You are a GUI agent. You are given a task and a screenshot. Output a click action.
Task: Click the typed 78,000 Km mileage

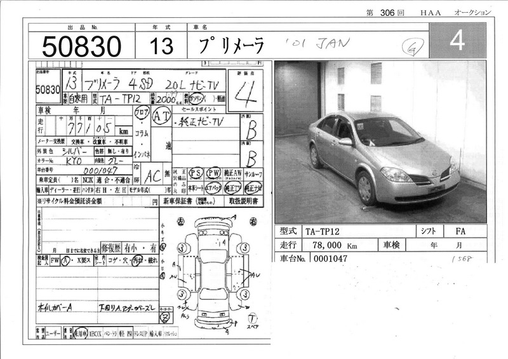(335, 245)
